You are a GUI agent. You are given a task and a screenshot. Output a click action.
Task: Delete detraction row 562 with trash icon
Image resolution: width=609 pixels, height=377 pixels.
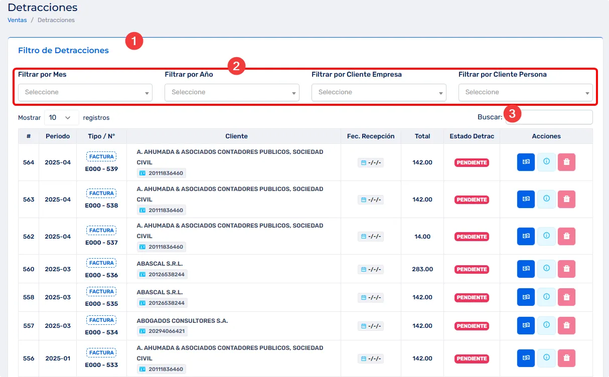point(566,236)
